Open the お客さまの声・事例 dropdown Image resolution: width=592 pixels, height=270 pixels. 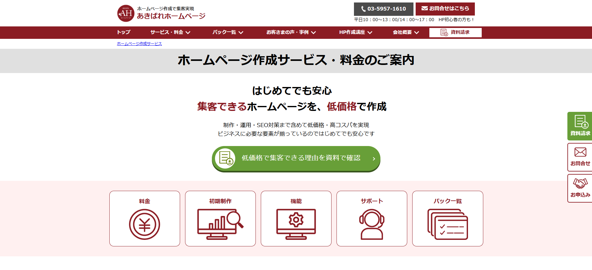pos(291,32)
